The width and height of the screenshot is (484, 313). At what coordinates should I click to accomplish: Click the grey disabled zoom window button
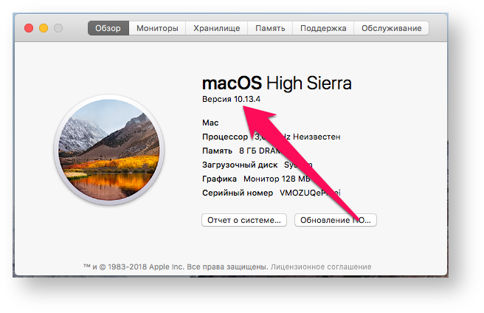[58, 28]
